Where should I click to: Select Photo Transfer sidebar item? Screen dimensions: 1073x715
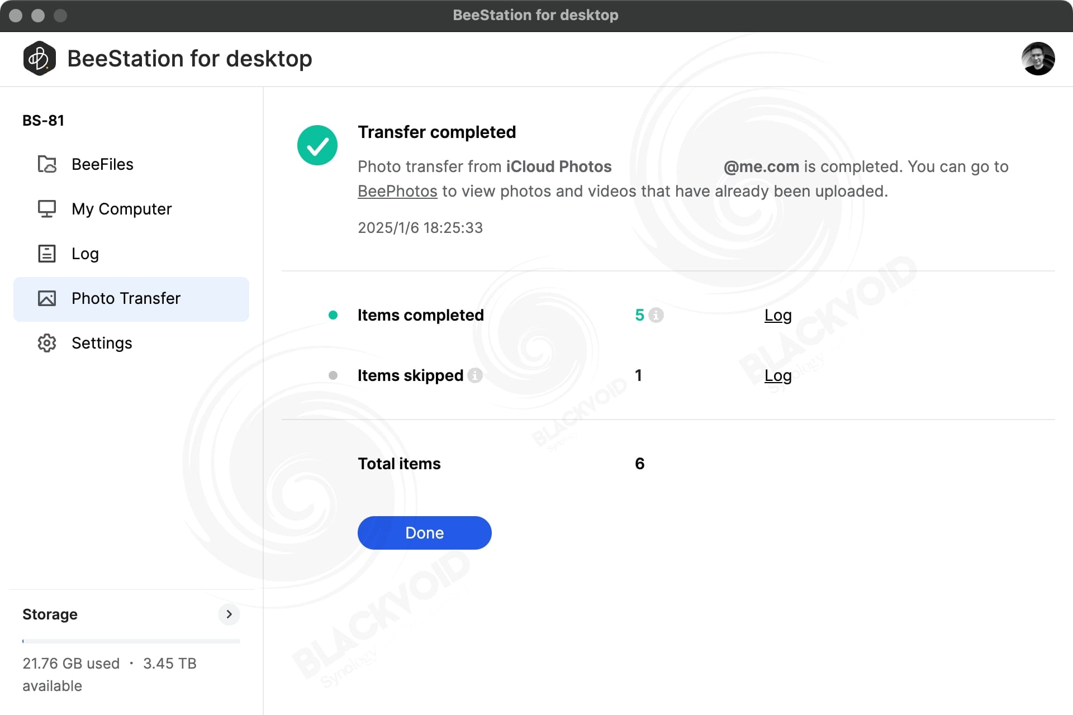(131, 299)
